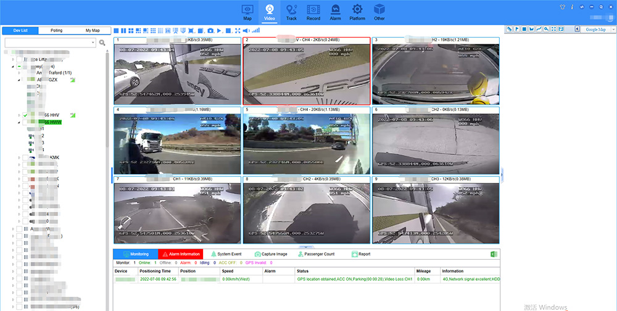Click the Excel export icon
617x311 pixels.
(x=494, y=254)
